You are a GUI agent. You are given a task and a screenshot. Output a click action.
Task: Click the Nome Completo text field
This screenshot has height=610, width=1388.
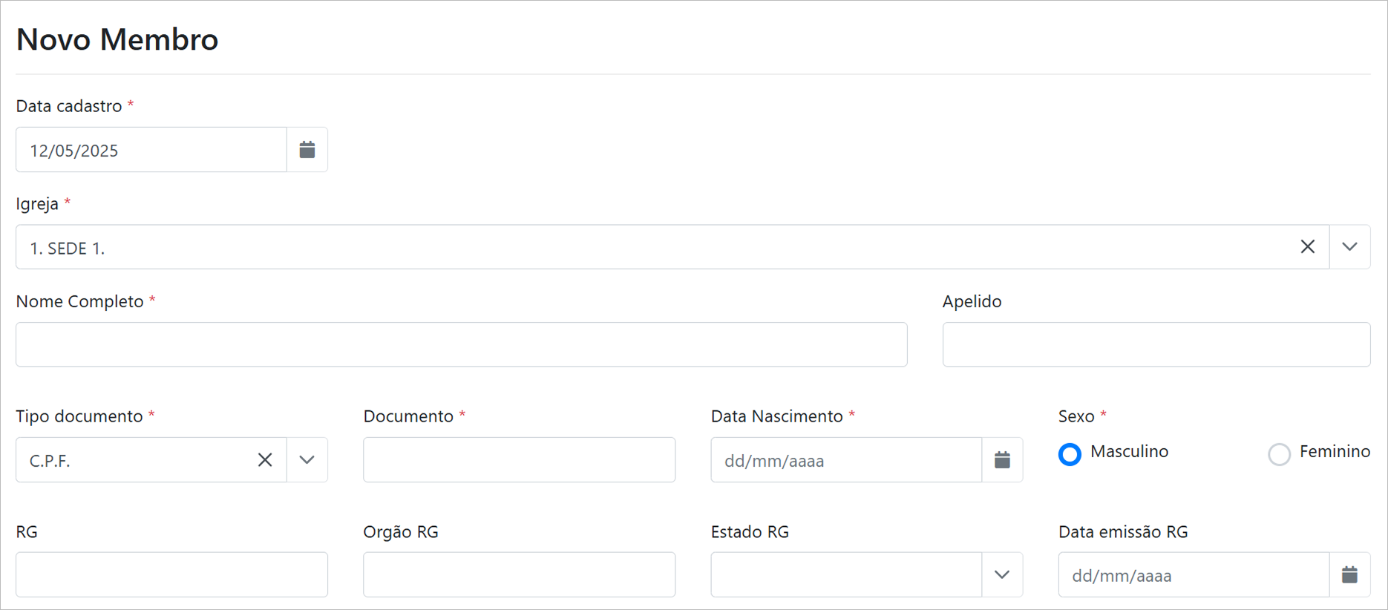[461, 344]
